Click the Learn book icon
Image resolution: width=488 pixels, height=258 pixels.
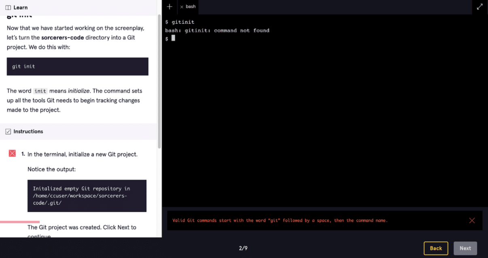pos(8,7)
